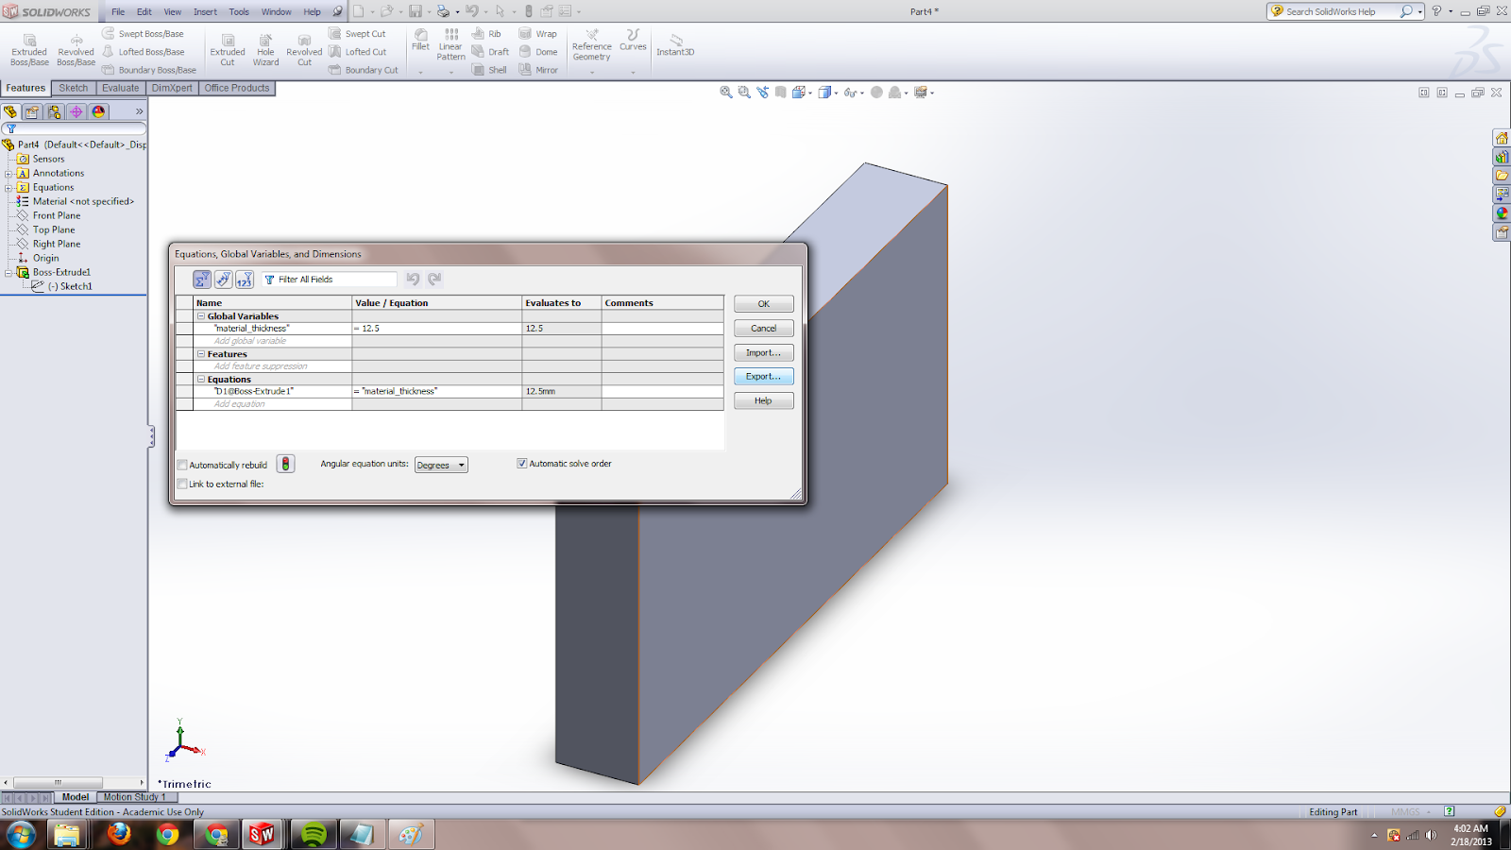Expand the Annotations tree node
Screen dimensions: 1511x850
tap(8, 174)
